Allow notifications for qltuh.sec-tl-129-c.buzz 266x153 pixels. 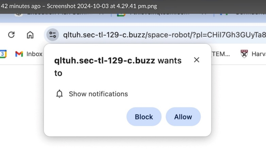(x=183, y=117)
